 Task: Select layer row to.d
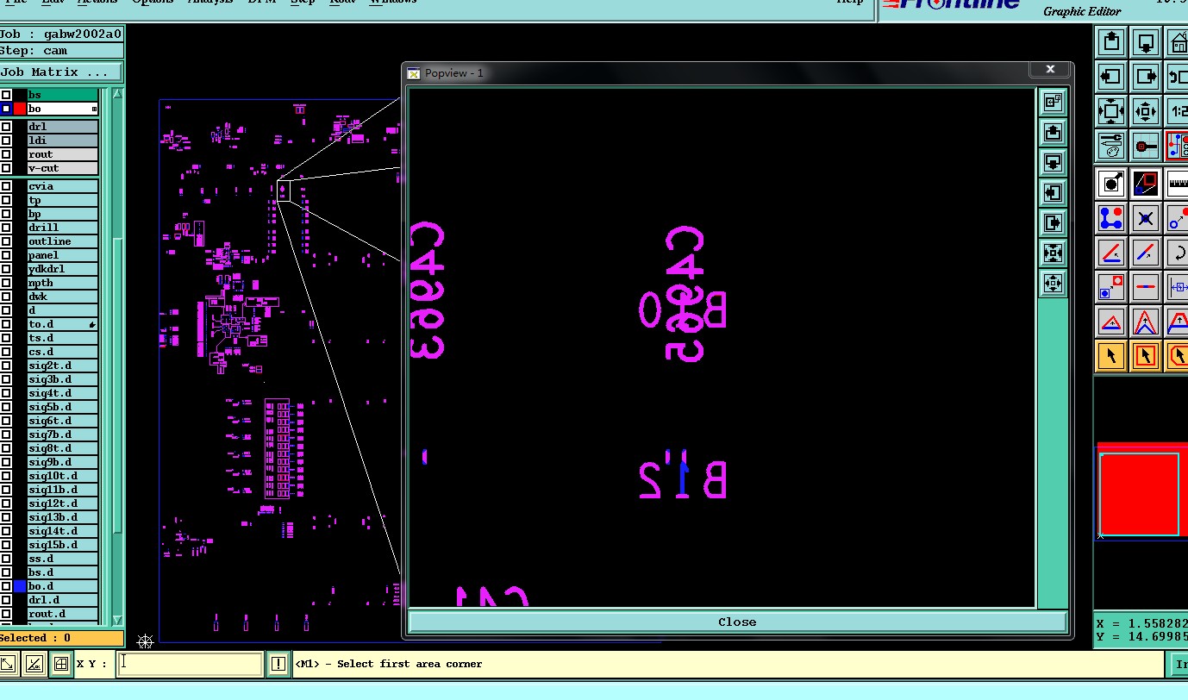coord(62,324)
